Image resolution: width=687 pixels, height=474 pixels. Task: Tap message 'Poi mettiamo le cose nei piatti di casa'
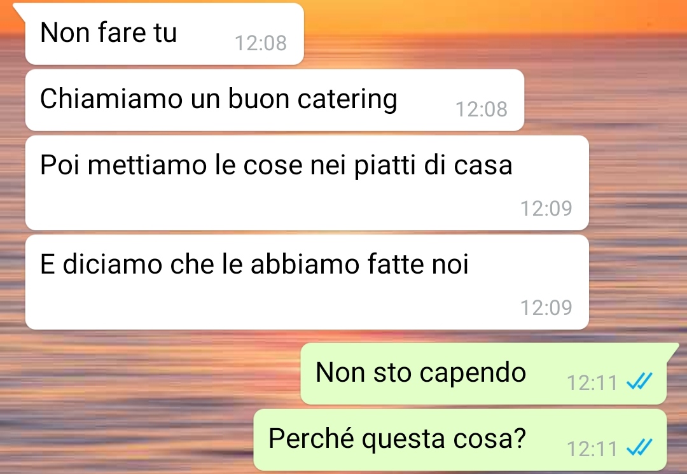point(307,183)
